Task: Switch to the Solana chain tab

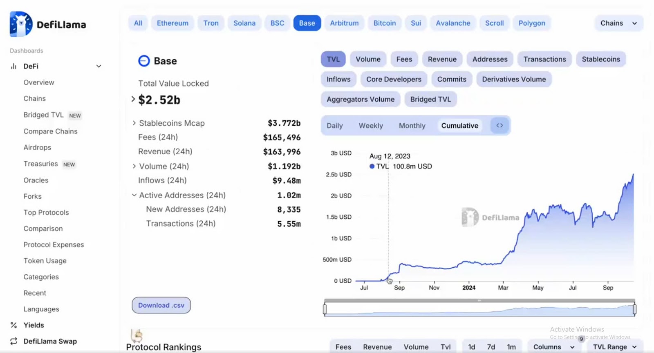Action: 244,23
